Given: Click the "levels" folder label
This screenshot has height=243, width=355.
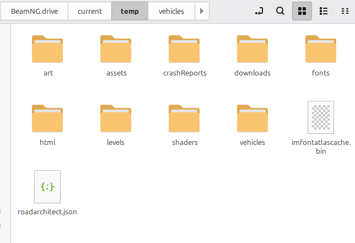Looking at the screenshot, I should pyautogui.click(x=116, y=143).
